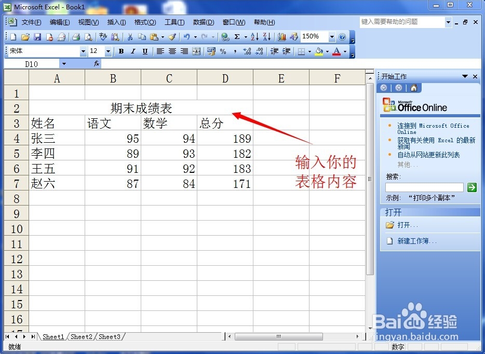Copy the selection with the Copy icon
Image resolution: width=485 pixels, height=354 pixels.
coord(142,37)
